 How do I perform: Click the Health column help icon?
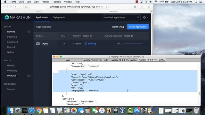(132, 36)
